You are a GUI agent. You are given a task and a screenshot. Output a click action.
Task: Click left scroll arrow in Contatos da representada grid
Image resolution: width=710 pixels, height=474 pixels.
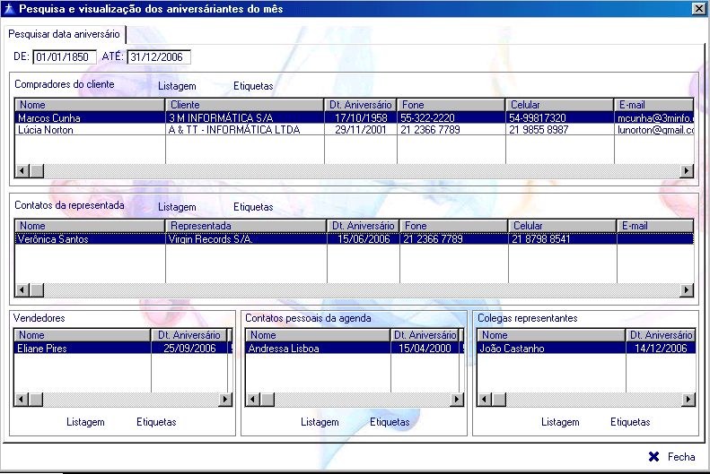(x=22, y=290)
